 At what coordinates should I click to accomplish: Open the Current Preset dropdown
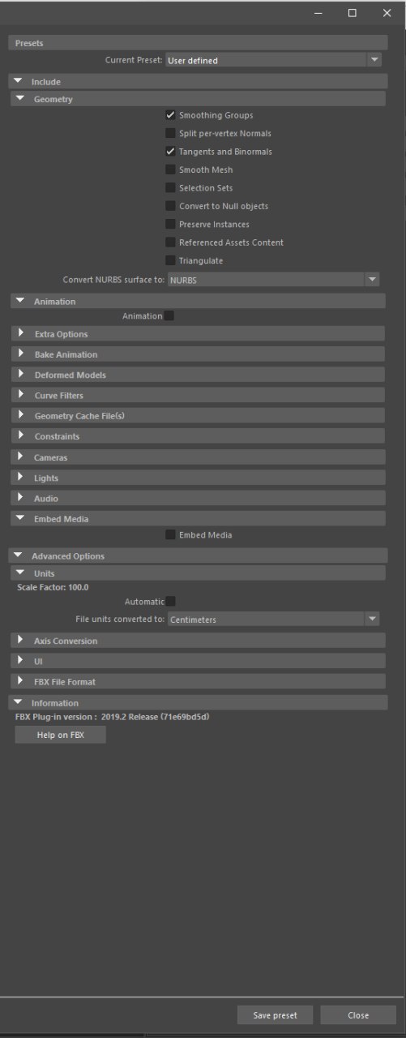273,60
